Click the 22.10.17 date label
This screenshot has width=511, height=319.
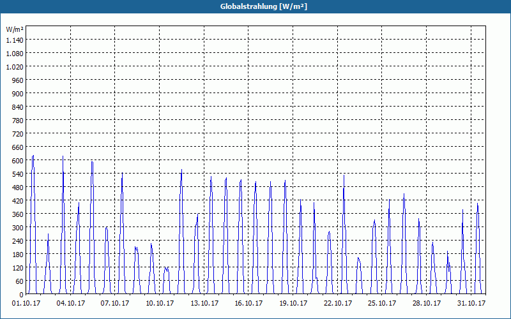338,304
